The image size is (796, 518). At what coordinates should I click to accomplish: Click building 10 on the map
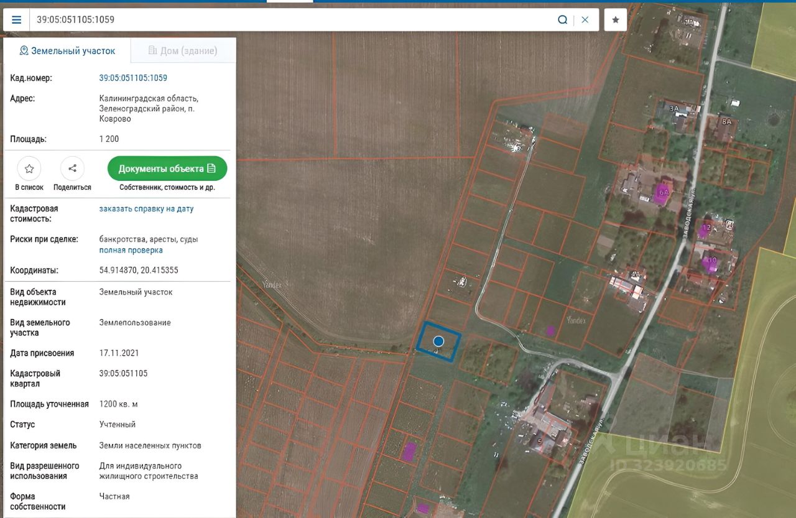[x=711, y=262]
